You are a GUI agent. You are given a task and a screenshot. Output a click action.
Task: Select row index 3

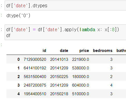[x=19, y=85]
